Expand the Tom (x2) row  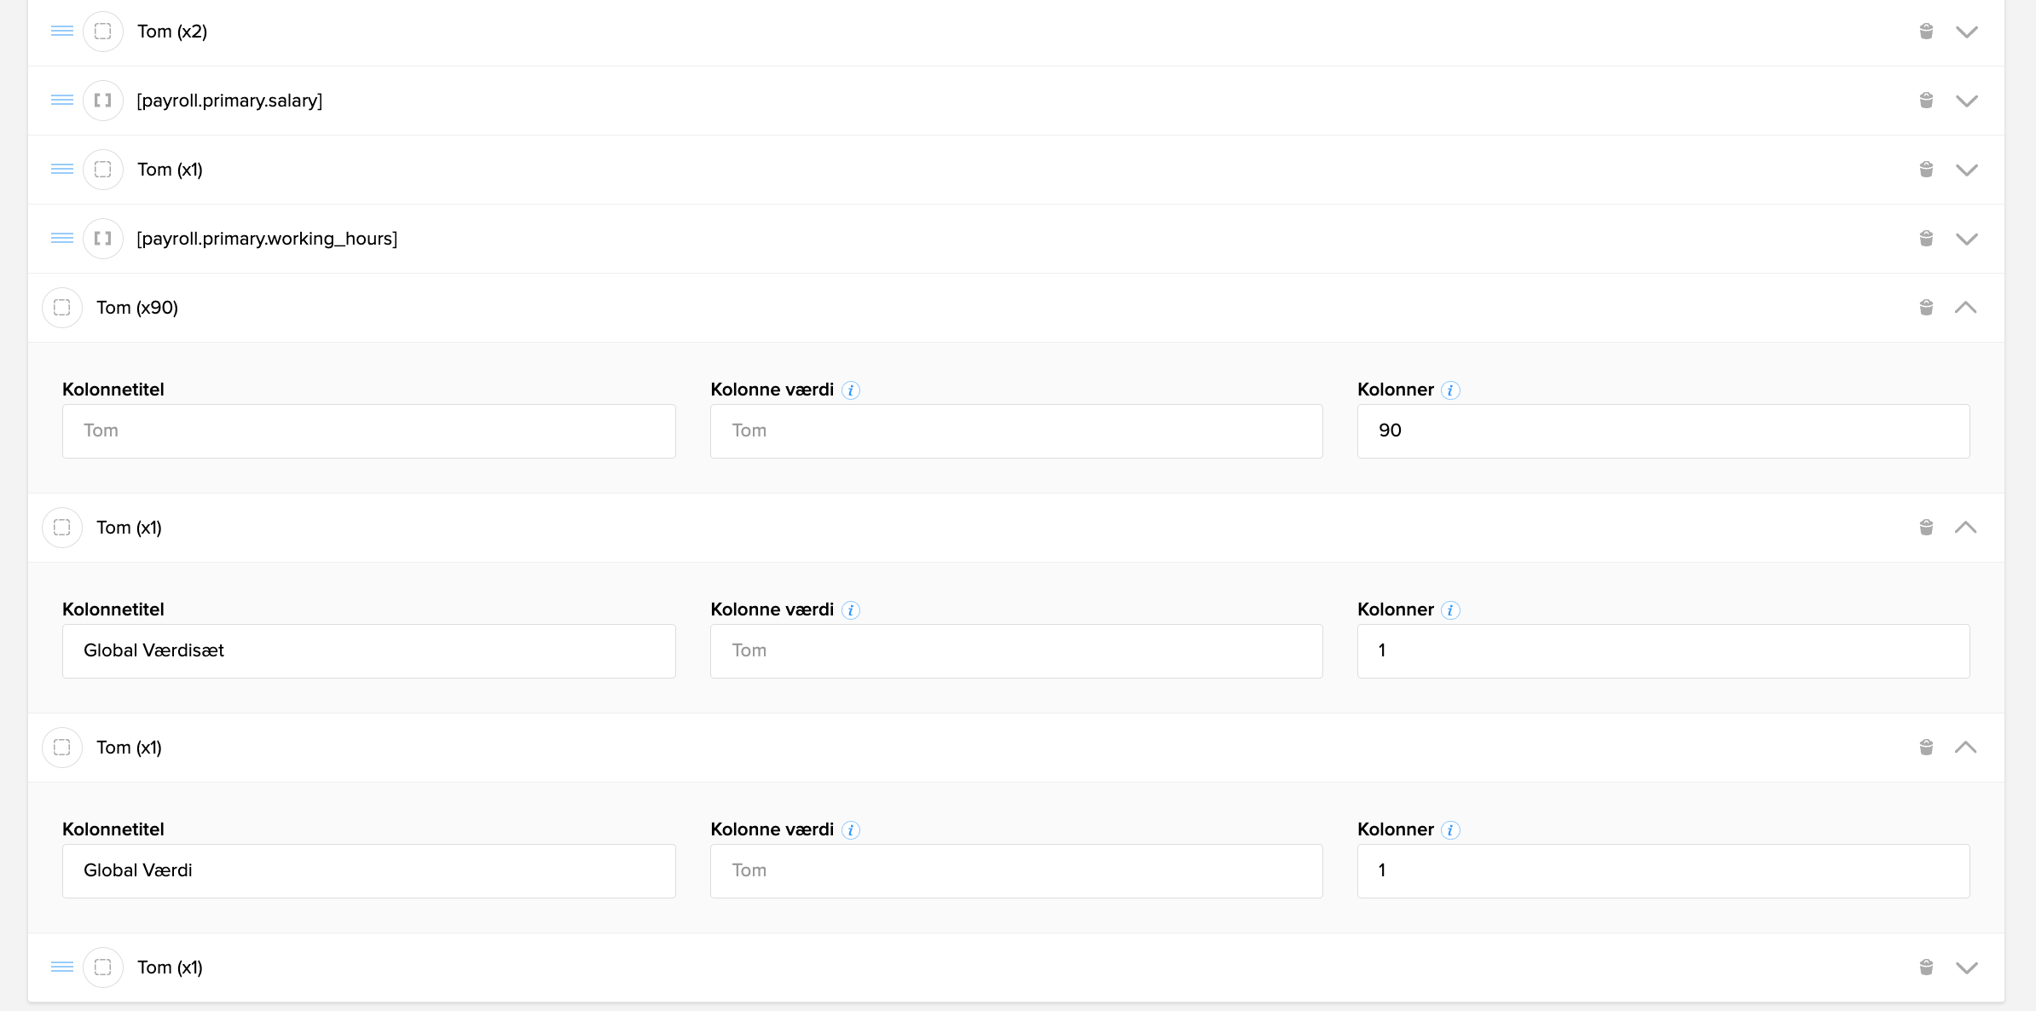pos(1966,32)
